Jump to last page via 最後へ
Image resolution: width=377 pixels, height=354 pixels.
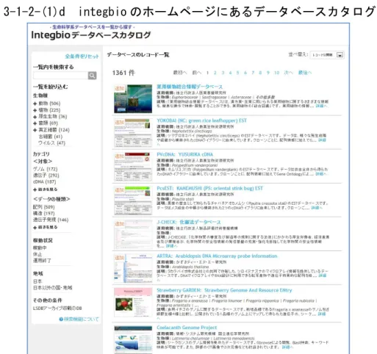[305, 73]
